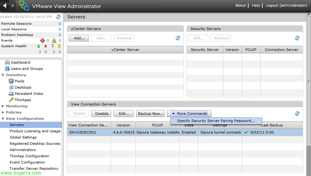Click Edit... in Security Servers panel
This screenshot has height=176, width=311.
198,38
